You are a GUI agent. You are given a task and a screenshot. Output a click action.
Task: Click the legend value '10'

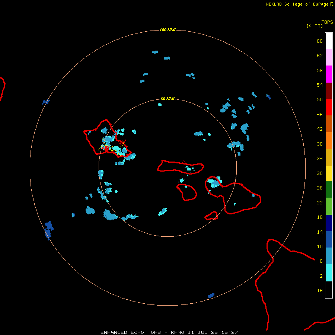click(x=320, y=246)
